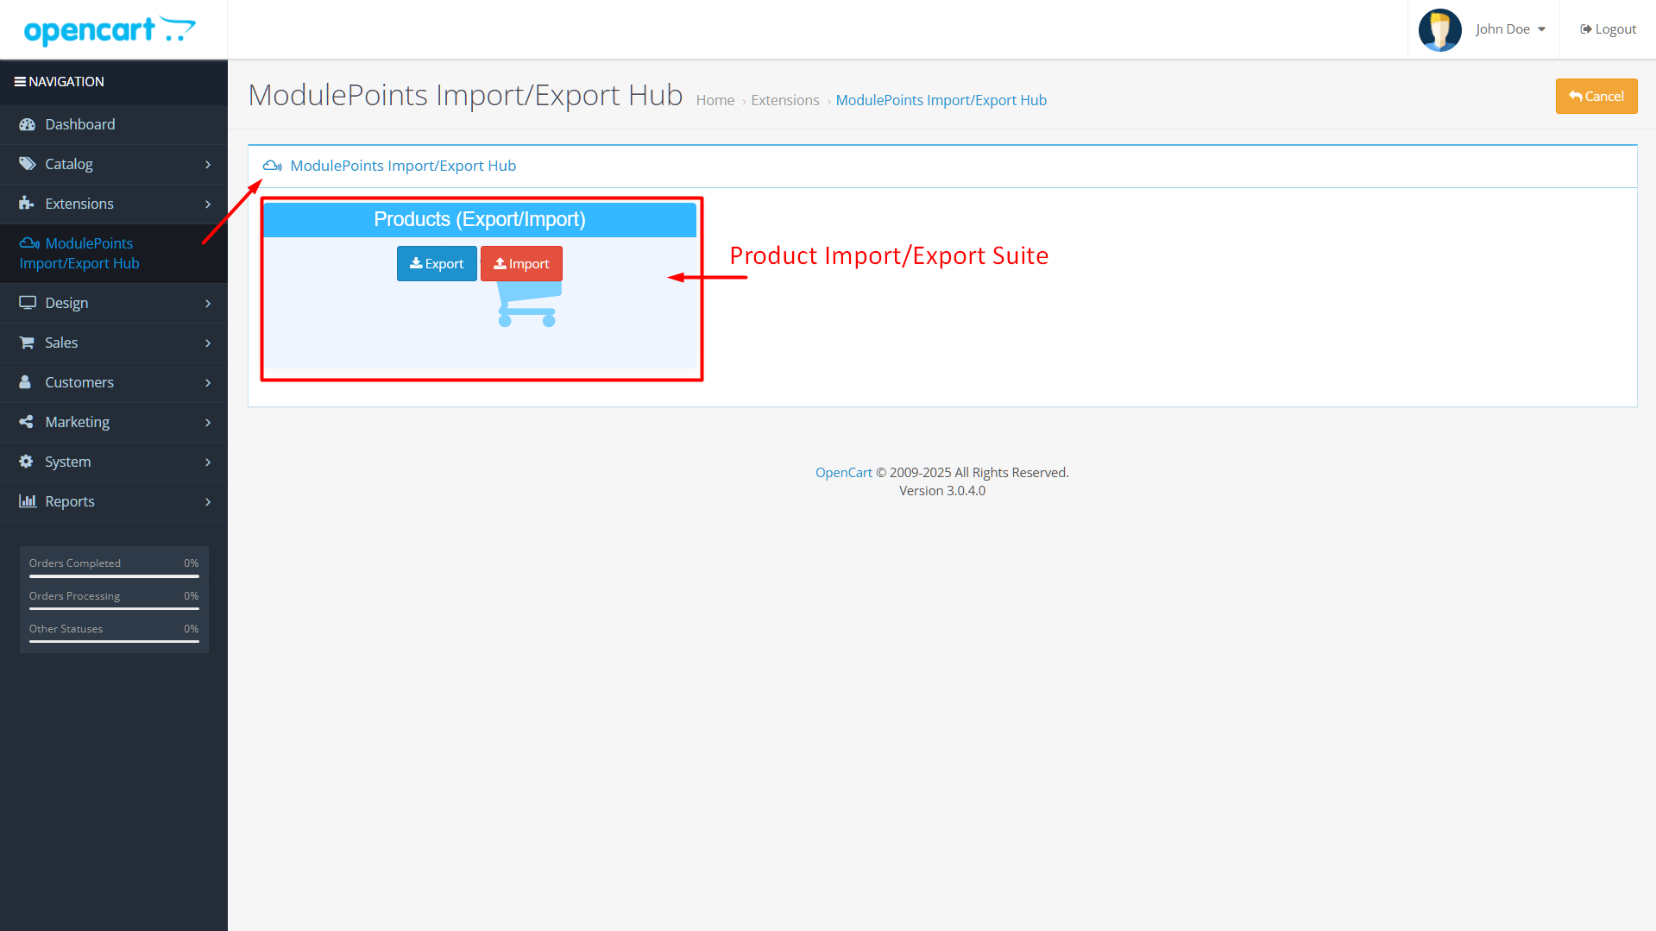
Task: Click the shopping cart graphic in Products card
Action: point(528,304)
